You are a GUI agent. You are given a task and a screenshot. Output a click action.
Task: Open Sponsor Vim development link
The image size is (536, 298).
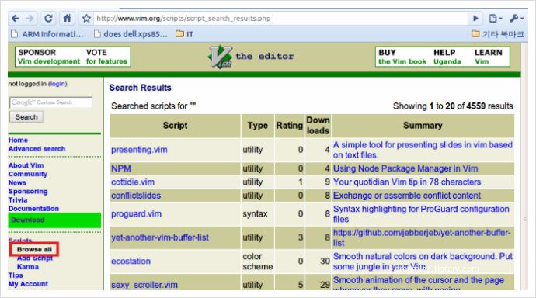[48, 57]
